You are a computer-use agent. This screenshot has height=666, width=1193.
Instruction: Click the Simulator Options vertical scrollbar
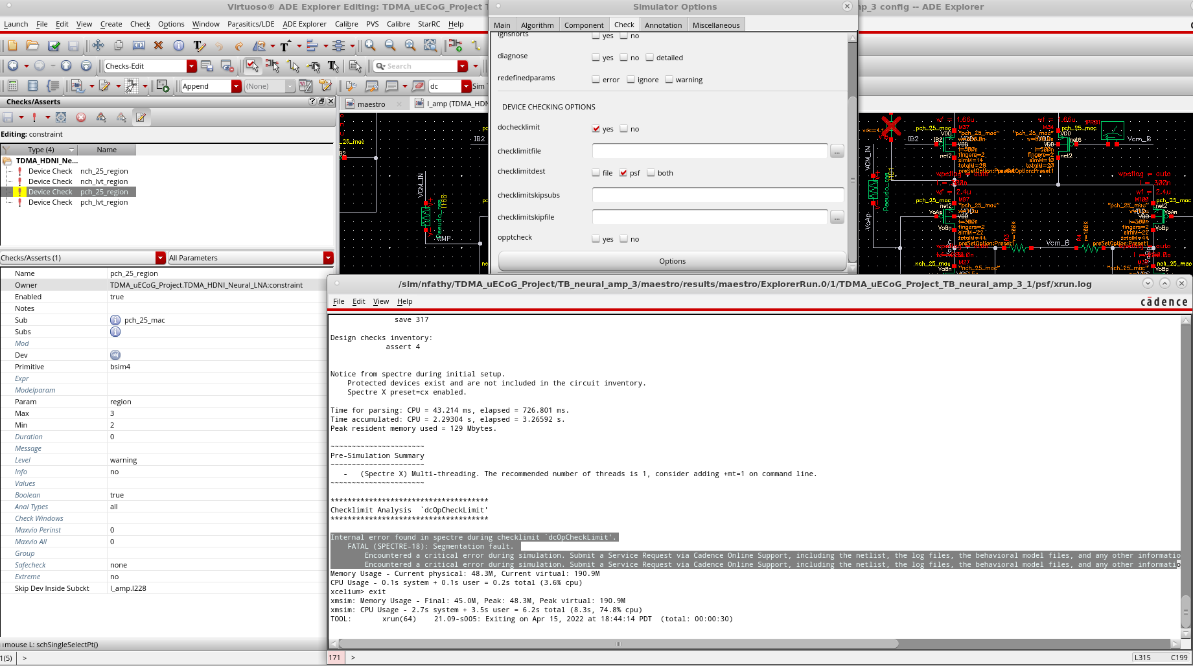pos(852,178)
